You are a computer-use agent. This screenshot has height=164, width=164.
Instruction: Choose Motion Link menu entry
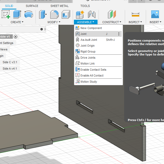click(x=98, y=63)
